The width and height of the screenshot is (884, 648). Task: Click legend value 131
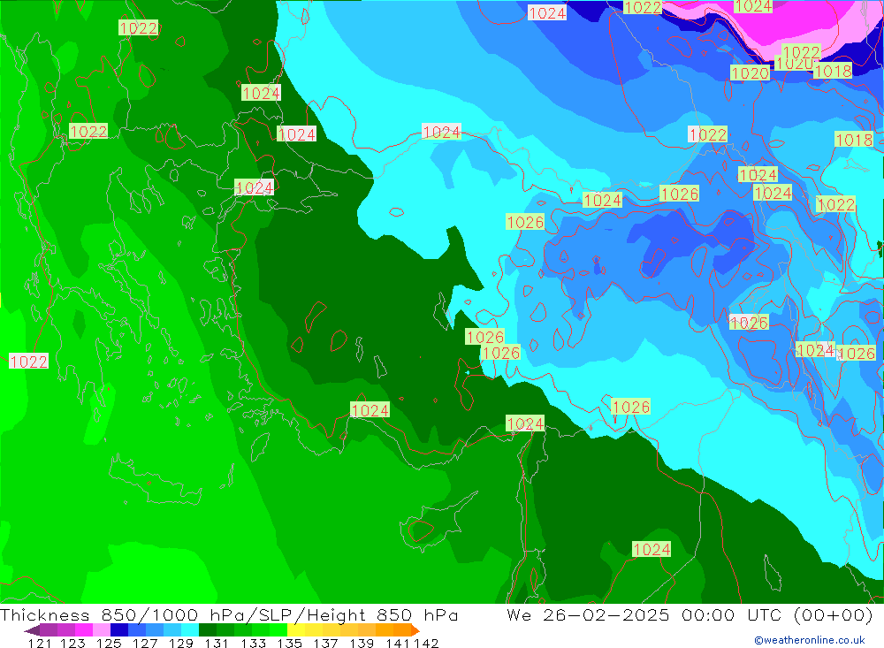[x=216, y=643]
